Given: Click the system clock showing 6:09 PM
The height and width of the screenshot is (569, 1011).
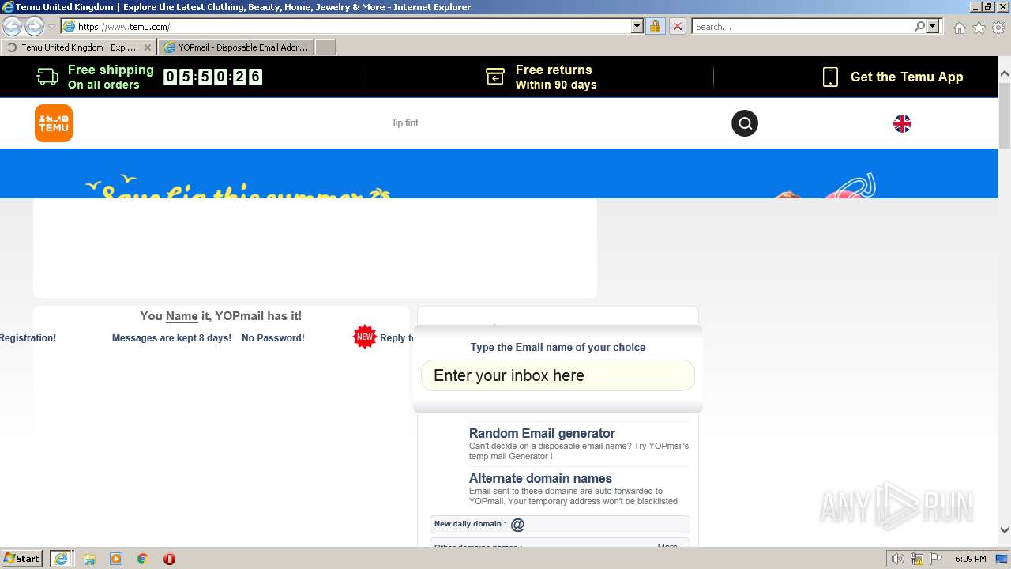Looking at the screenshot, I should [x=970, y=559].
